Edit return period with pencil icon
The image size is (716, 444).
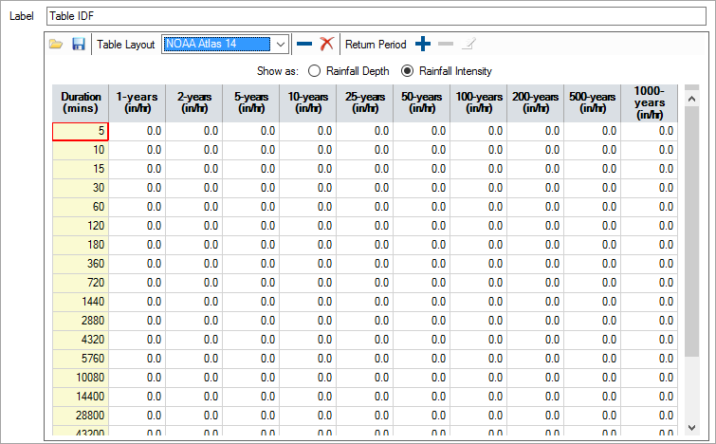coord(469,45)
